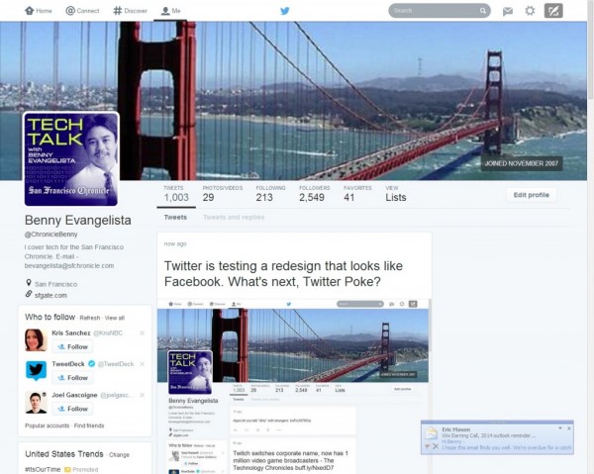Dismiss the Kris Sanchez suggestion
The height and width of the screenshot is (474, 594).
[x=142, y=333]
